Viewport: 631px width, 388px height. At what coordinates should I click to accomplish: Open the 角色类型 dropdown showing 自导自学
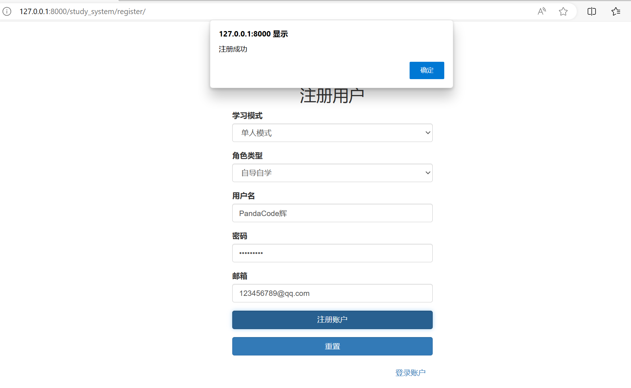pyautogui.click(x=332, y=173)
